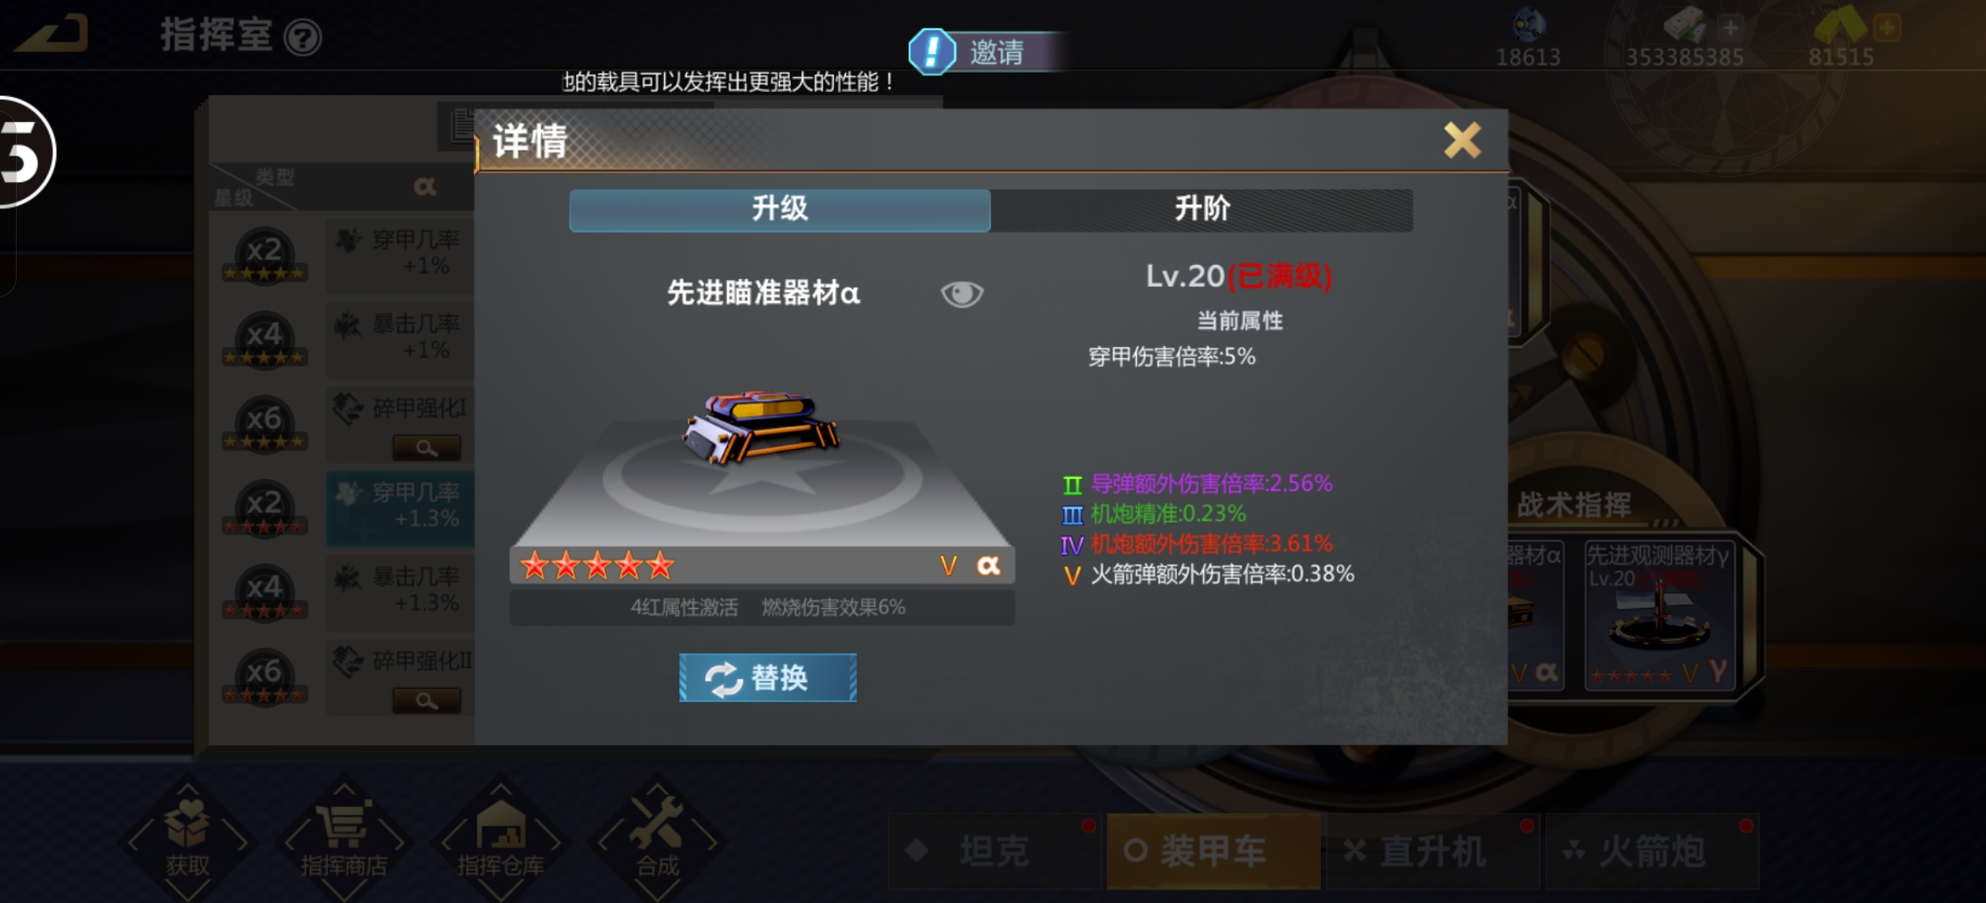
Task: Click the help question mark next to 指挥室
Action: pyautogui.click(x=302, y=38)
